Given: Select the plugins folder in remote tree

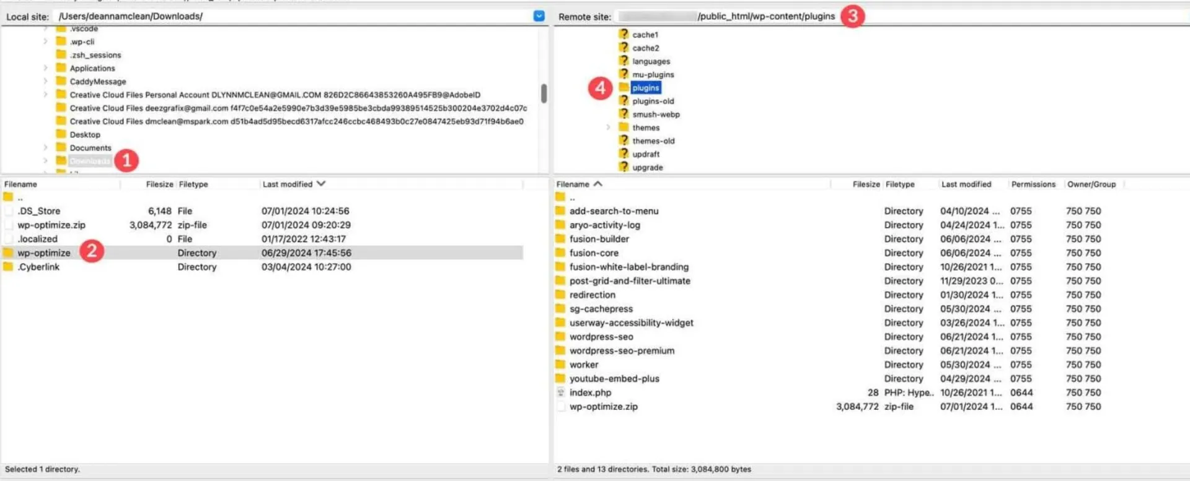Looking at the screenshot, I should pos(646,88).
